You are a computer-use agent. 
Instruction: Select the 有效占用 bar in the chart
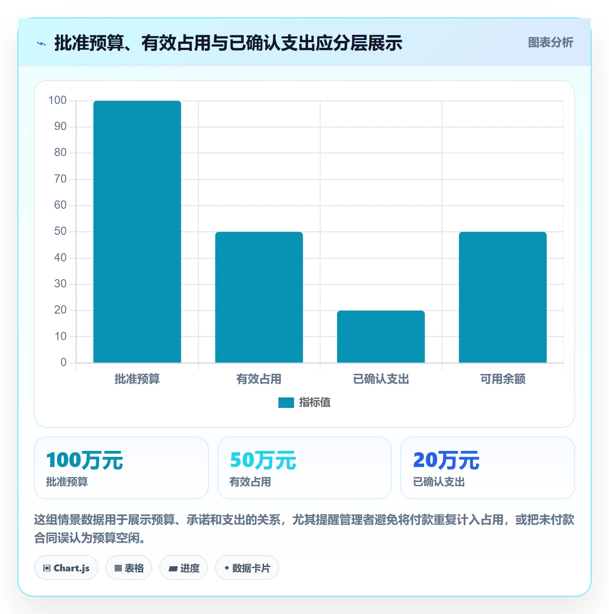[x=259, y=297]
